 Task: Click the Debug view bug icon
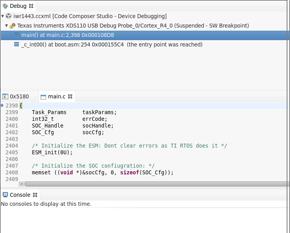(x=5, y=6)
